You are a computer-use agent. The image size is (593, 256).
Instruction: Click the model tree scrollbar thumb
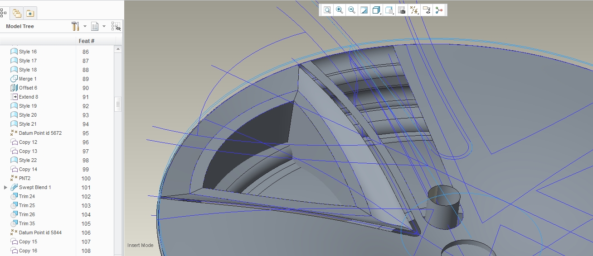[x=118, y=104]
